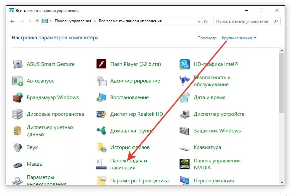Screen dimensions: 292x196
Task: Click the search magnifier icon
Action: coord(276,22)
